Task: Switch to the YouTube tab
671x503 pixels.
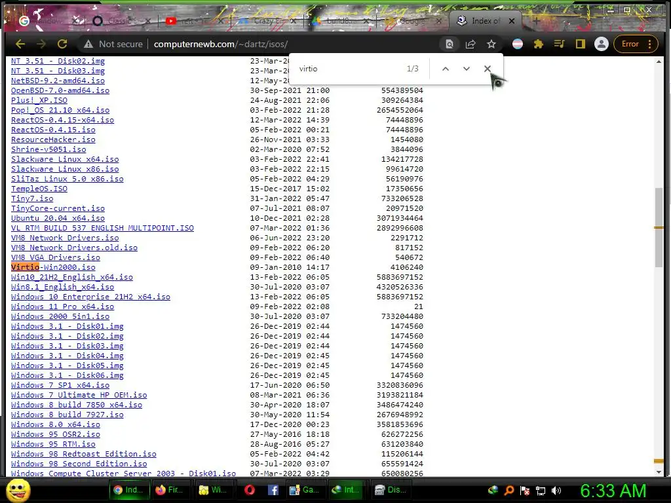Action: pos(193,20)
